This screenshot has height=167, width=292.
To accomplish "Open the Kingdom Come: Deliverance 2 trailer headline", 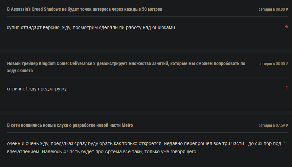I will point(126,67).
